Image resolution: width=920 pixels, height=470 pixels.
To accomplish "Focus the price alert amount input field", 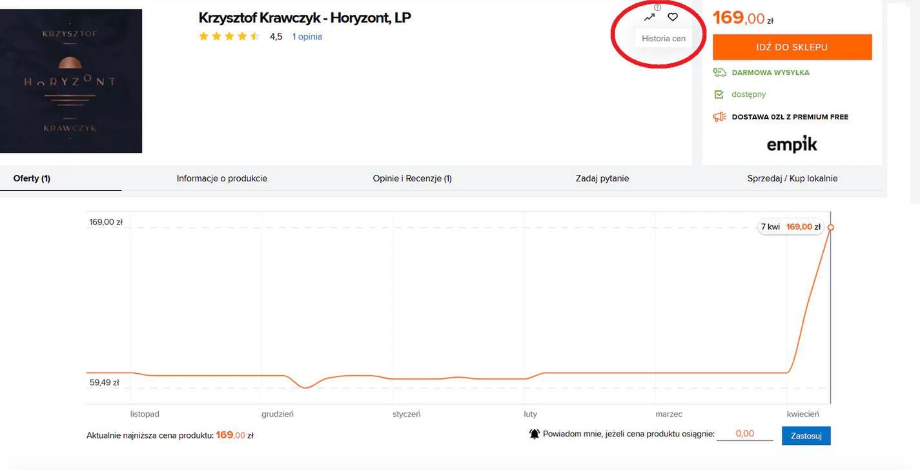I will click(745, 434).
